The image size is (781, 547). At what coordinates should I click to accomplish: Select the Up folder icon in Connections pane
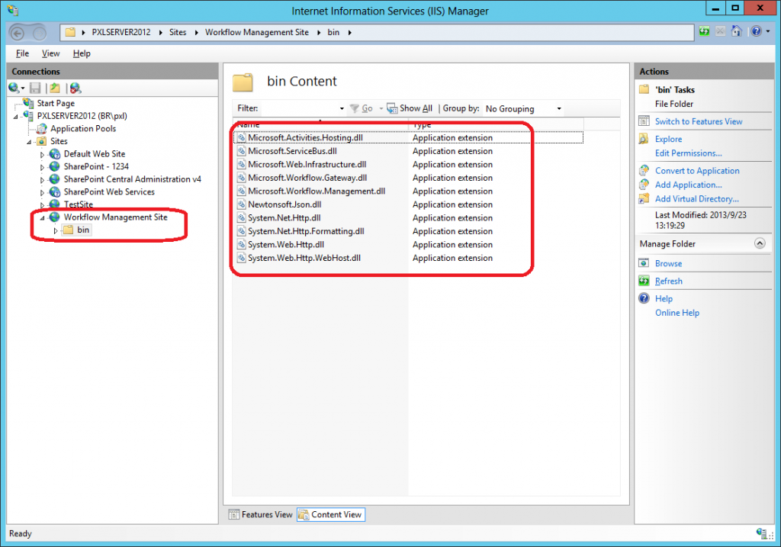(x=53, y=87)
